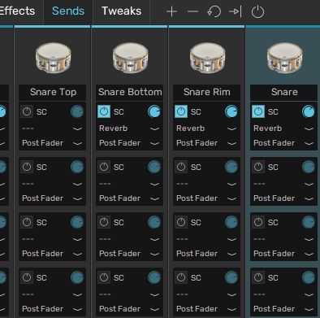Image resolution: width=320 pixels, height=318 pixels.
Task: Click SC button in Snare Bottom third send
Action: coord(119,223)
